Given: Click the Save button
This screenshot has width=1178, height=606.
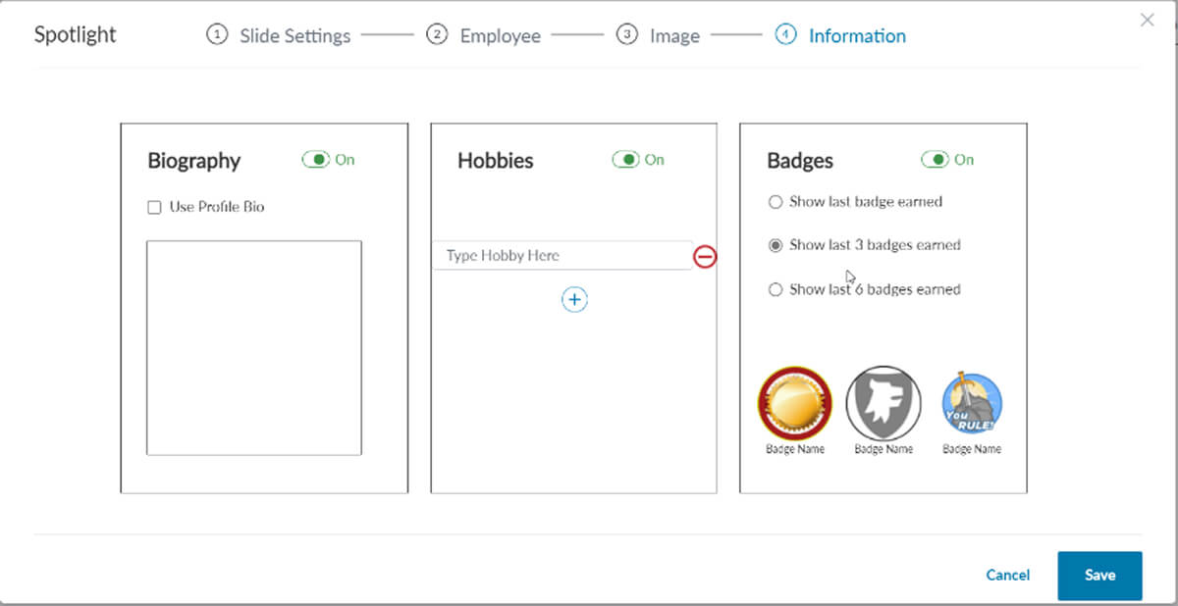Looking at the screenshot, I should pos(1099,576).
